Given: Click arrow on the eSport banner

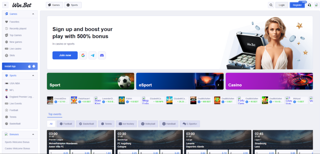Looking at the screenshot, I should click(x=218, y=85).
